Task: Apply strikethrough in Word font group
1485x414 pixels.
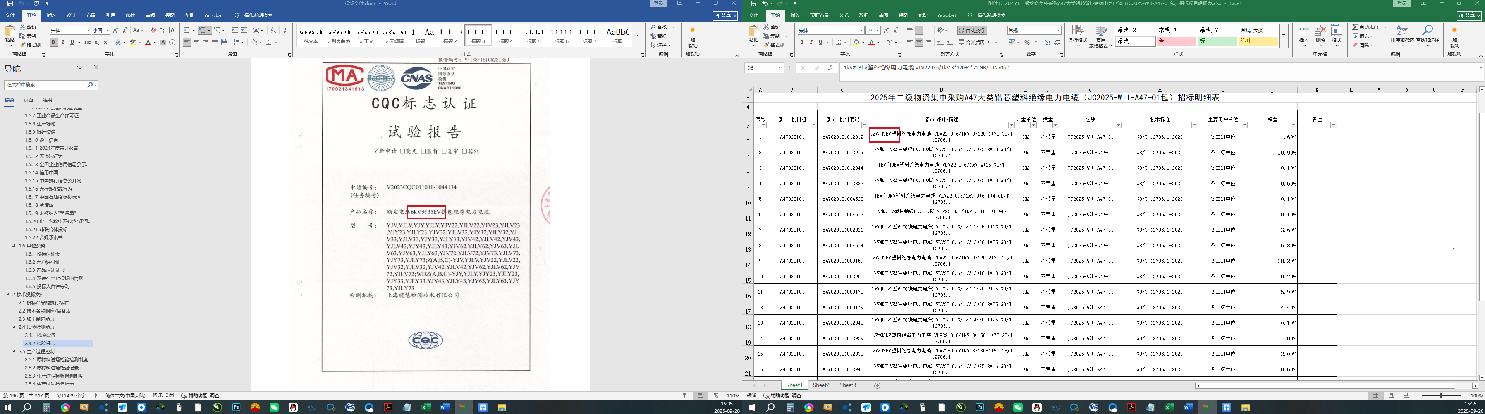Action: (x=87, y=42)
